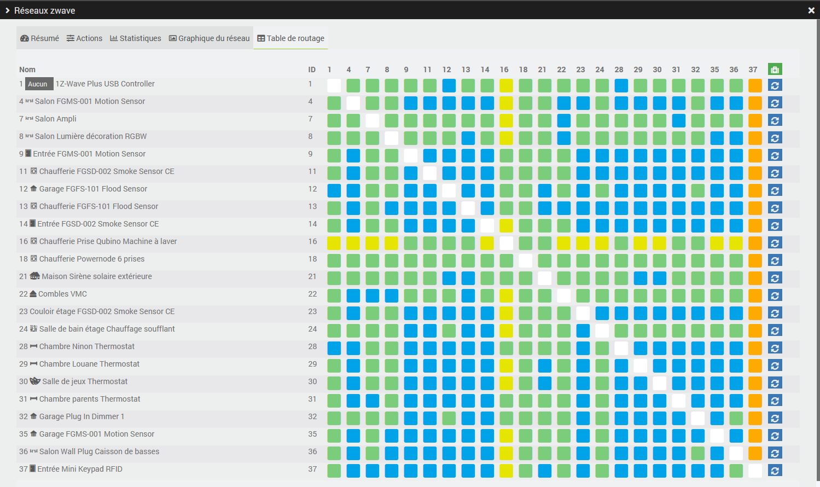Click the Aucun label on the controller row
The height and width of the screenshot is (487, 820).
39,84
